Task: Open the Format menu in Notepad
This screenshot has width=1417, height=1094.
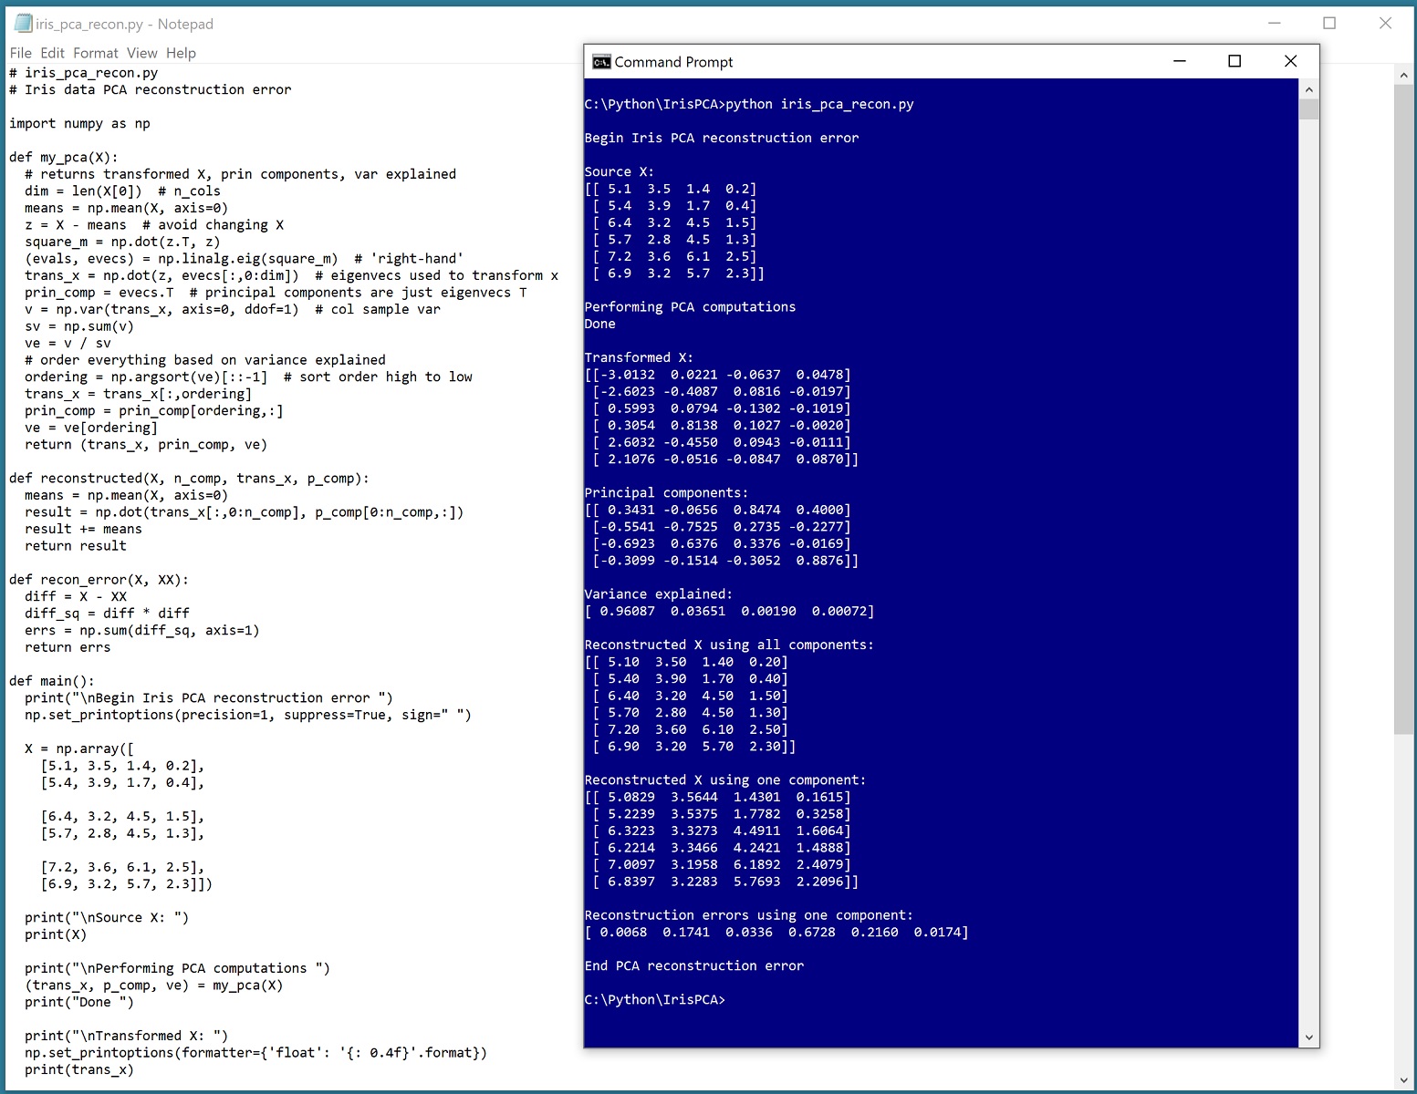Action: 95,53
